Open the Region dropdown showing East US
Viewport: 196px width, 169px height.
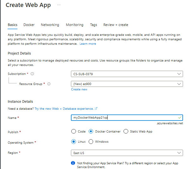coord(127,153)
